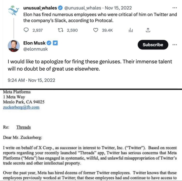The image size is (182, 181).
Task: Click the blue verified badge next to unusual_whales
Action: pyautogui.click(x=60, y=8)
